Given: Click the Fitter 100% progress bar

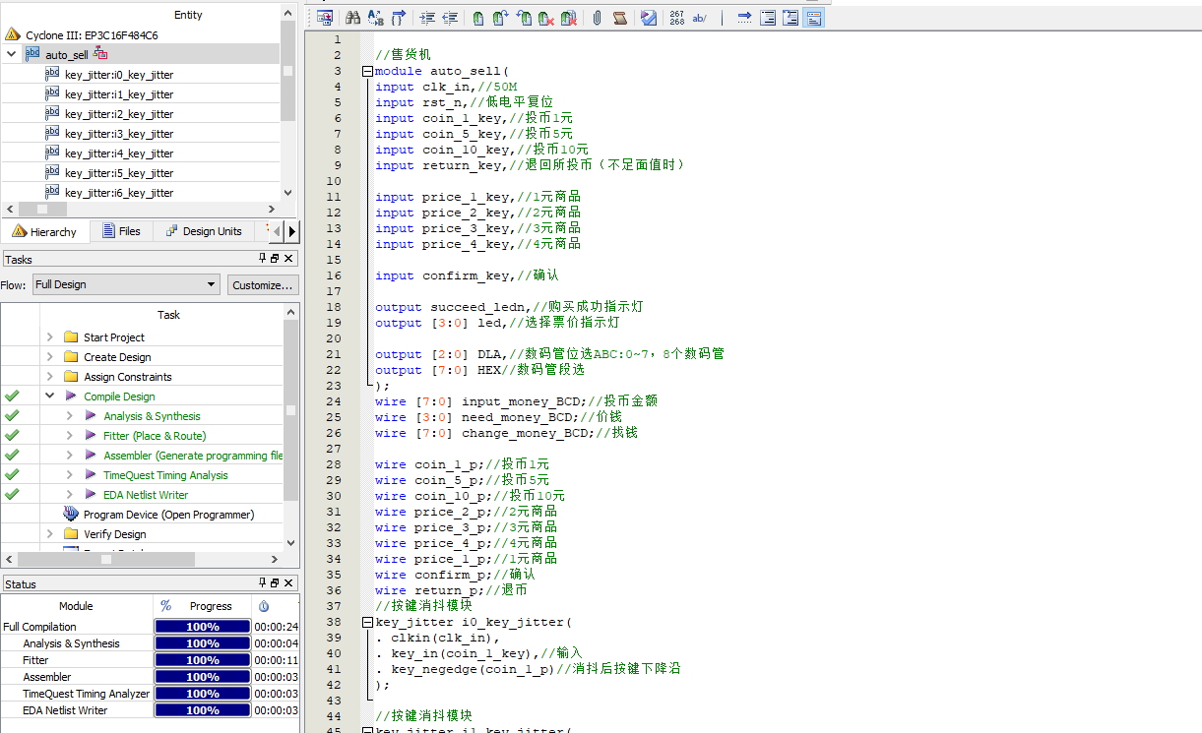Looking at the screenshot, I should coord(203,660).
